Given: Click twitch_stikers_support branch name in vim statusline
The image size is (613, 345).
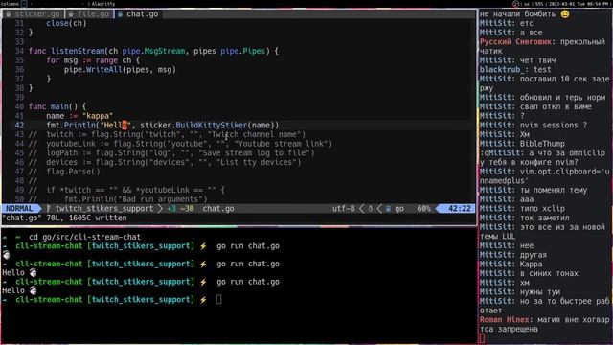Looking at the screenshot, I should pyautogui.click(x=104, y=209).
